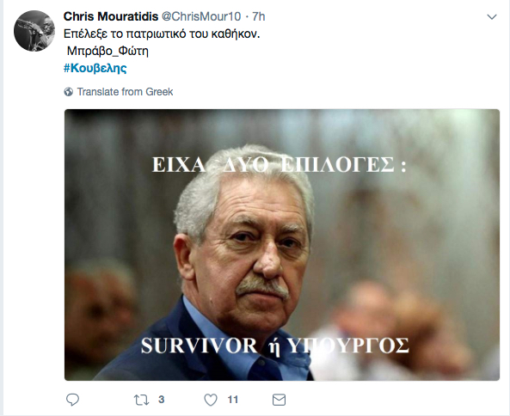Image resolution: width=510 pixels, height=416 pixels.
Task: Click the like count number 11
Action: coord(232,400)
